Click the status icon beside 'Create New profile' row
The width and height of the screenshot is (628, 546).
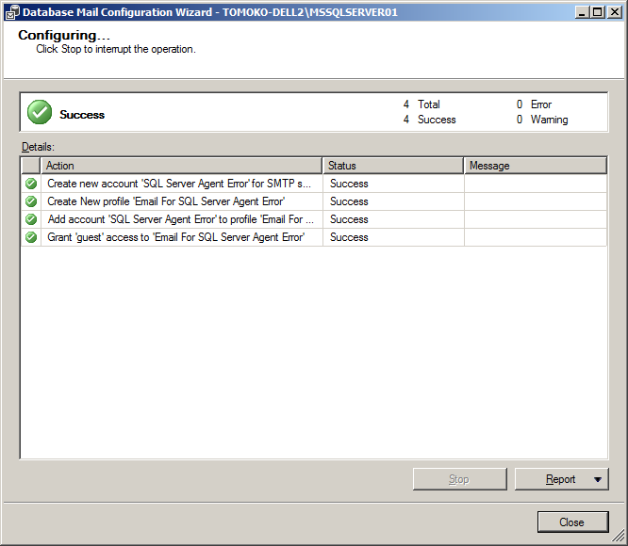pyautogui.click(x=31, y=201)
